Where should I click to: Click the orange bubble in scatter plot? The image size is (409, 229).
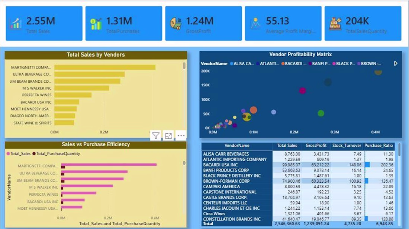(x=253, y=110)
